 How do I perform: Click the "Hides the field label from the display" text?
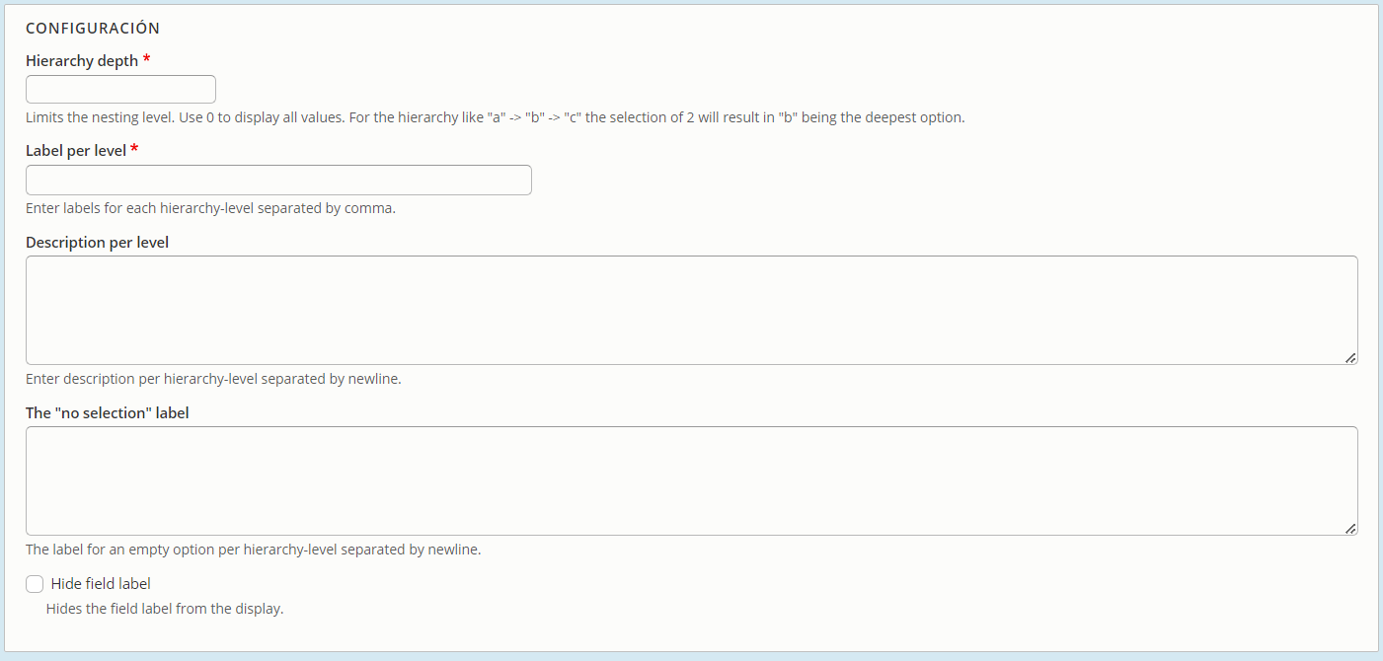pyautogui.click(x=165, y=609)
